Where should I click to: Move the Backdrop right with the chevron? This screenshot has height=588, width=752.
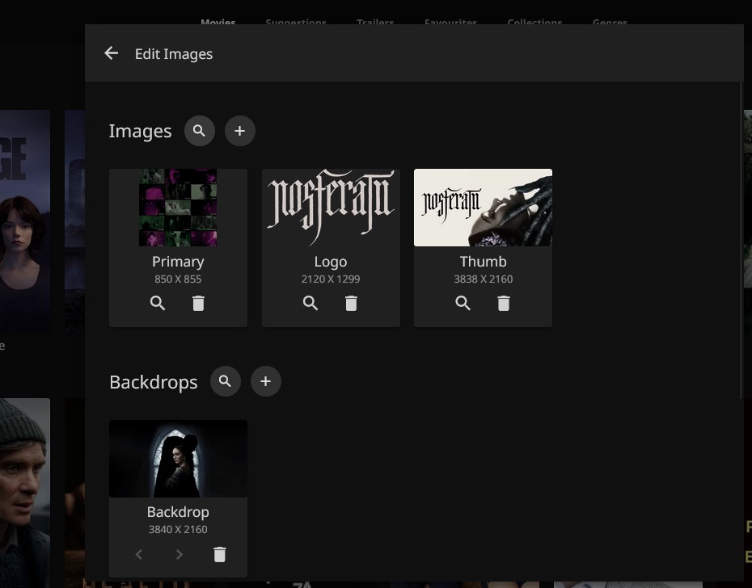tap(180, 554)
